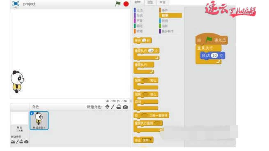Image resolution: width=269 pixels, height=151 pixels.
Task: Choose new sprite from library icon
Action: coord(107,107)
